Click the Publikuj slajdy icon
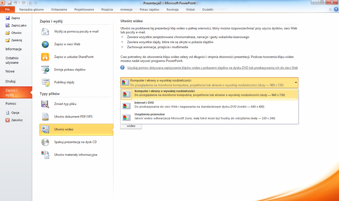The image size is (339, 201). click(x=45, y=82)
